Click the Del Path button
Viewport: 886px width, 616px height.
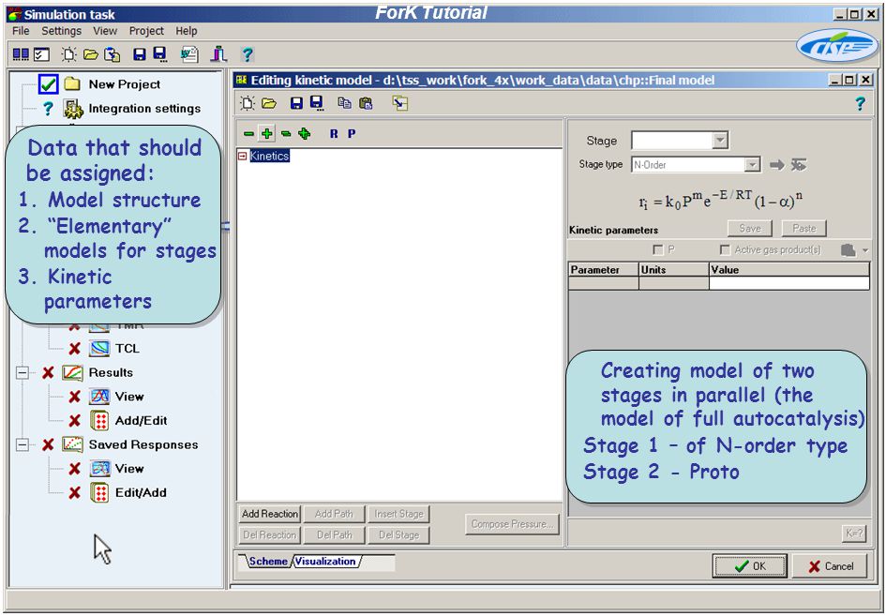point(334,534)
